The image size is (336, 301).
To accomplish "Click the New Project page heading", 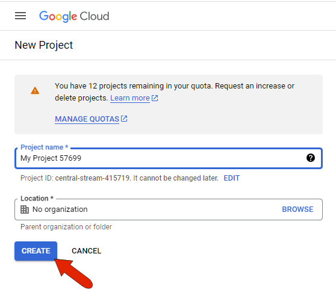I will coord(44,45).
